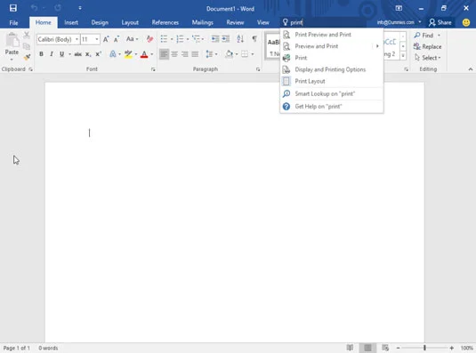
Task: Select the Format Painter brush
Action: coord(27,57)
